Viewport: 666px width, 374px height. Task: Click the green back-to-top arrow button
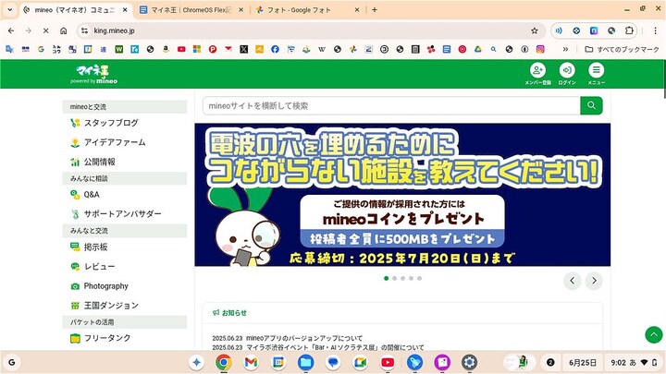(654, 334)
